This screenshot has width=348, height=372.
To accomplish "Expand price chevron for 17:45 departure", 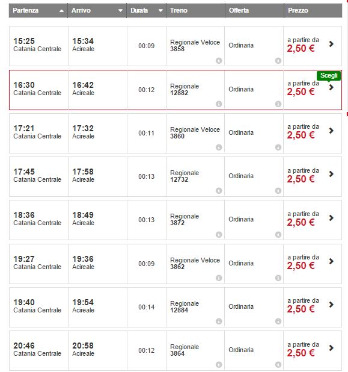I will [331, 174].
